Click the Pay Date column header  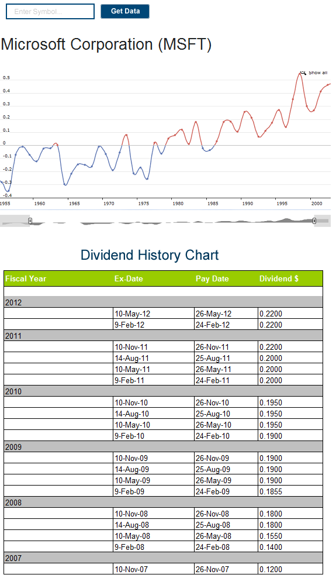coord(212,278)
